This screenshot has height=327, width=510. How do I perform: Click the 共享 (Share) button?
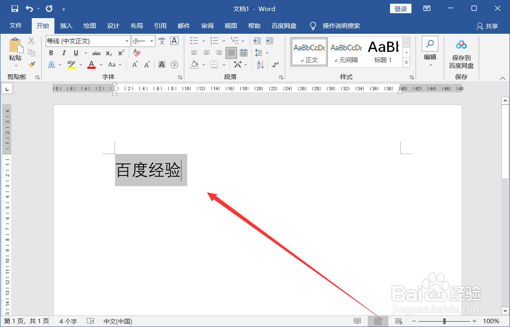(x=487, y=26)
